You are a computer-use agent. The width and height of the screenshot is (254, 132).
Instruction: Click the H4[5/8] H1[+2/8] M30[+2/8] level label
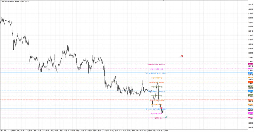tap(156, 65)
